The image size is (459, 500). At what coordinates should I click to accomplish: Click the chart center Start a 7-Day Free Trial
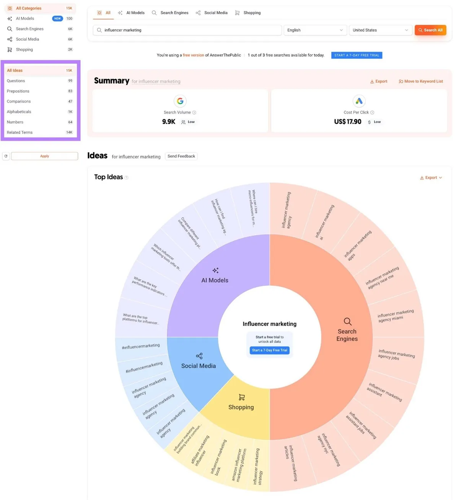point(270,350)
